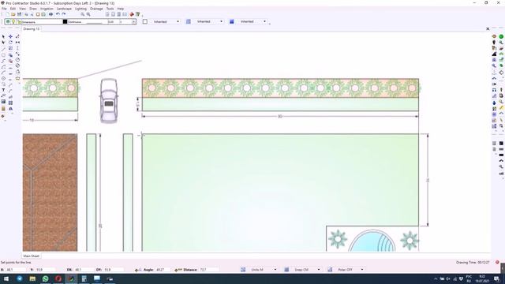Select the Angle measure clock icon

pos(17,60)
